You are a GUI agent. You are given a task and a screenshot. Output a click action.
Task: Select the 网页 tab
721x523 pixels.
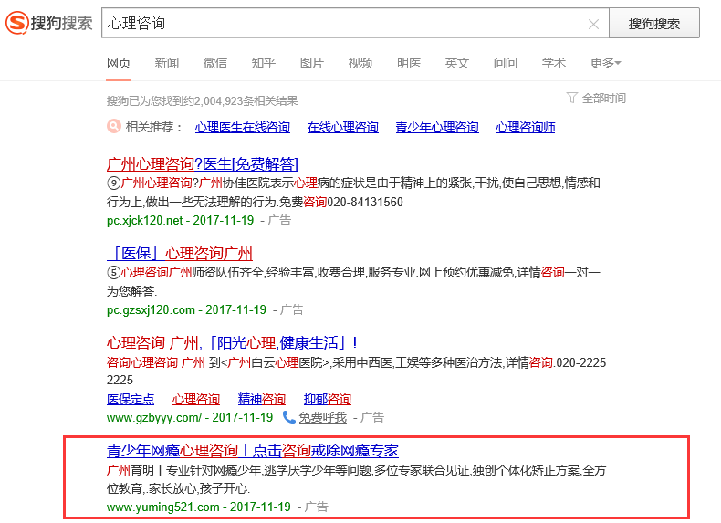[x=119, y=63]
